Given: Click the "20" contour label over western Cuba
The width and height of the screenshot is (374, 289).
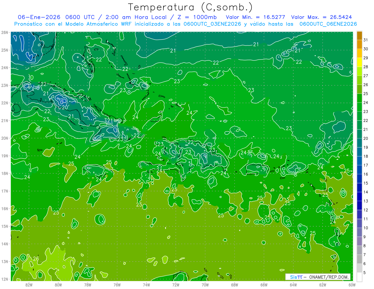Looking at the screenshot, I should (65, 107).
